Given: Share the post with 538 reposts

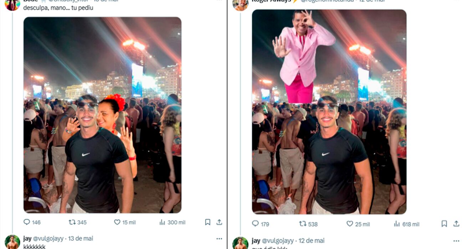Looking at the screenshot, I should click(x=456, y=224).
